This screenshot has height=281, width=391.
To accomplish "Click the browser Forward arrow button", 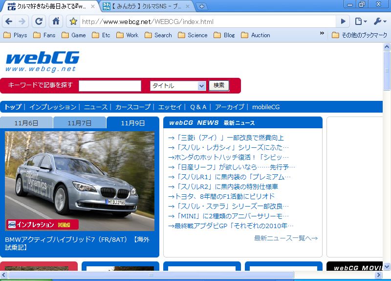I will click(22, 22).
